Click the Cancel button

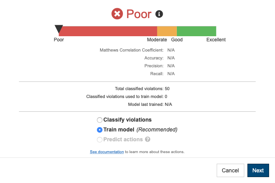pyautogui.click(x=230, y=170)
